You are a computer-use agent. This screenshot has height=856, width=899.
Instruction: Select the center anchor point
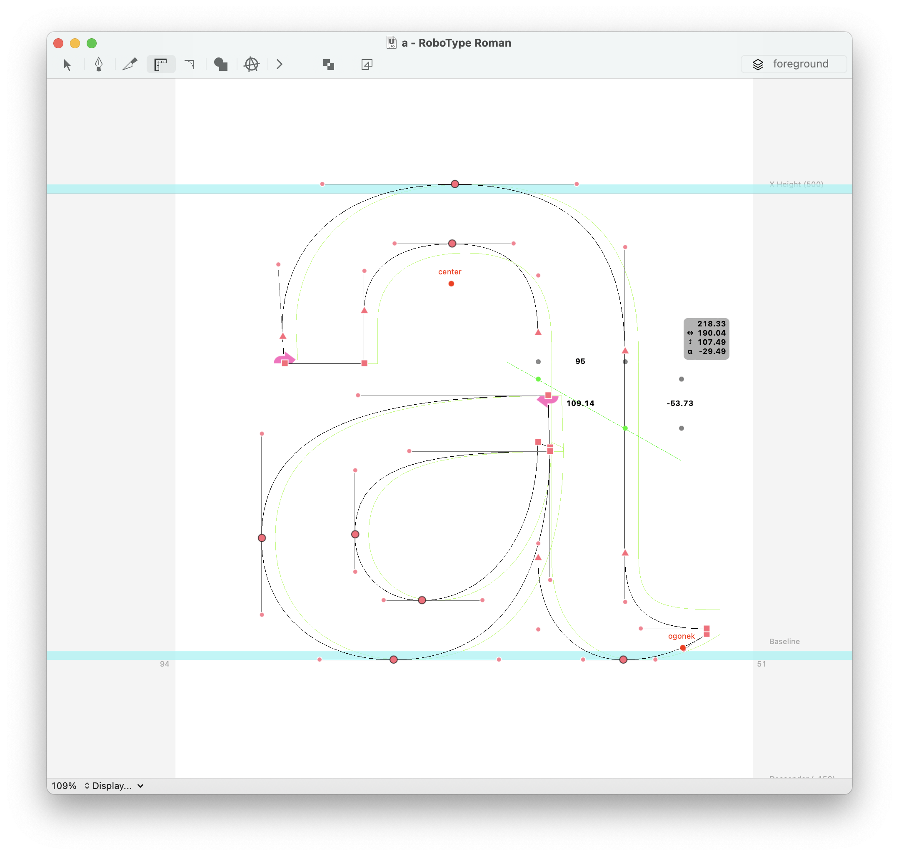451,284
